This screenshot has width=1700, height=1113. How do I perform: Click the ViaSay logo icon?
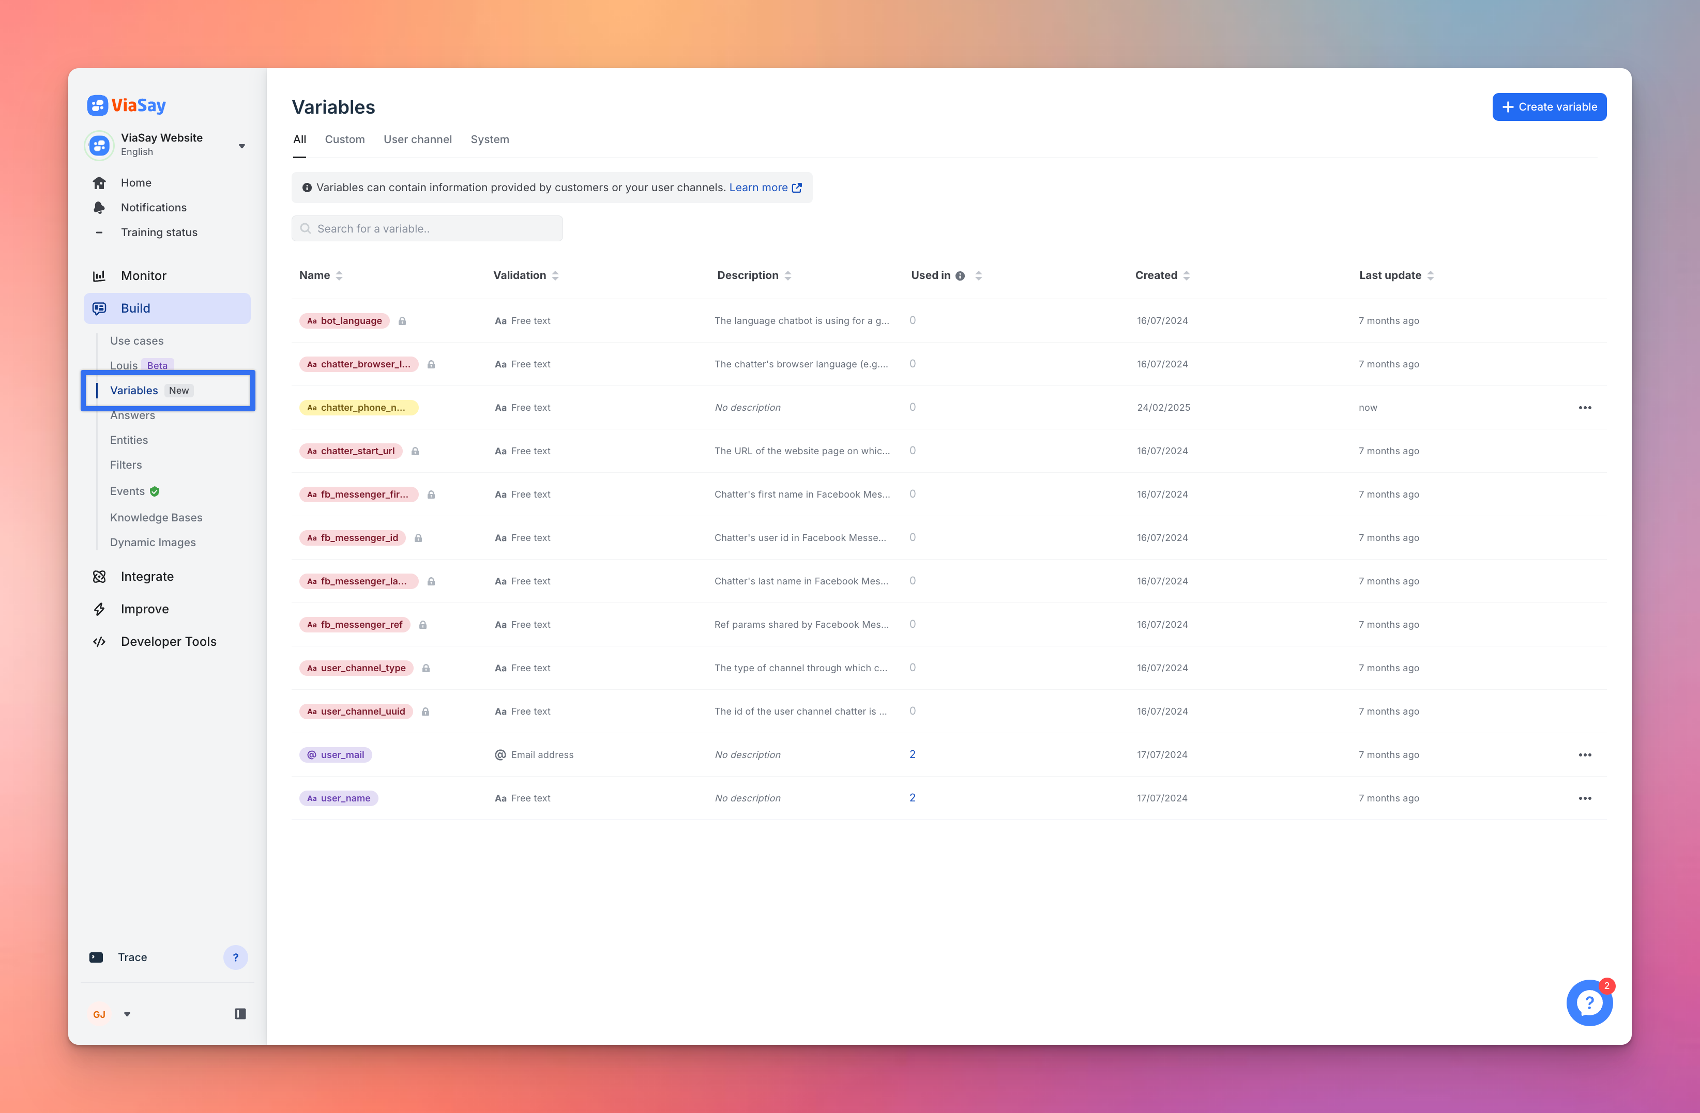coord(97,105)
